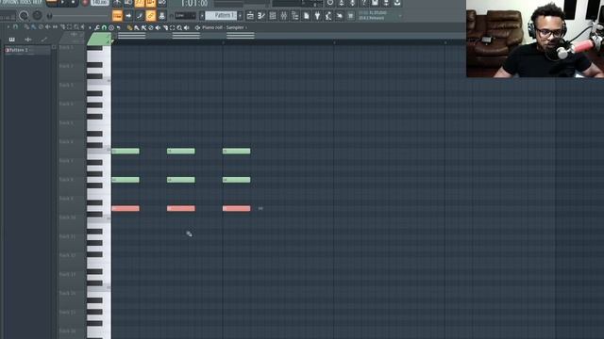Screen dimensions: 604x339
Task: Open the tempo tapper icon
Action: [328, 15]
